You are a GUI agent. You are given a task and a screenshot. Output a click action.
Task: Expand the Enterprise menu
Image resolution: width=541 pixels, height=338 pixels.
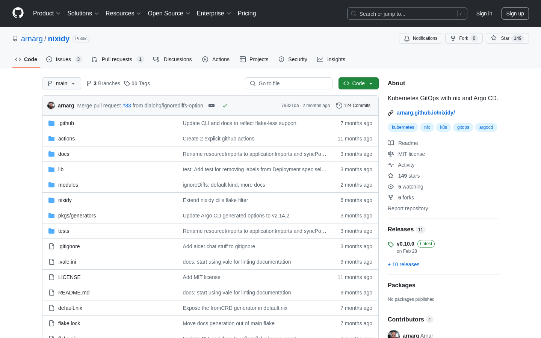point(214,14)
